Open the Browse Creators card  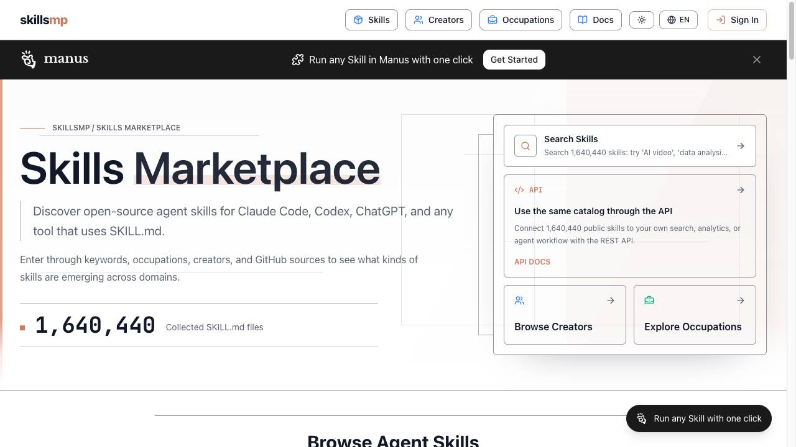pos(565,315)
